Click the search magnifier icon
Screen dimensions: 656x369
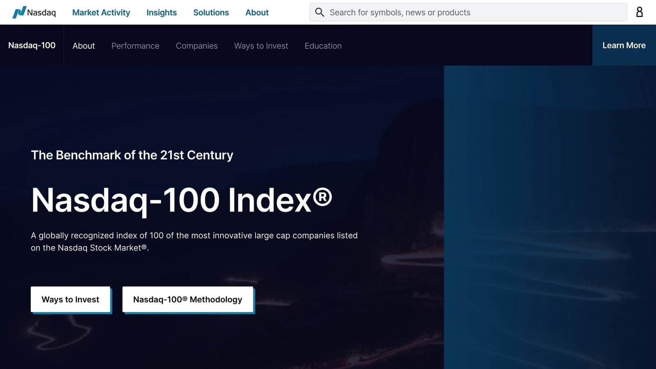(x=319, y=12)
